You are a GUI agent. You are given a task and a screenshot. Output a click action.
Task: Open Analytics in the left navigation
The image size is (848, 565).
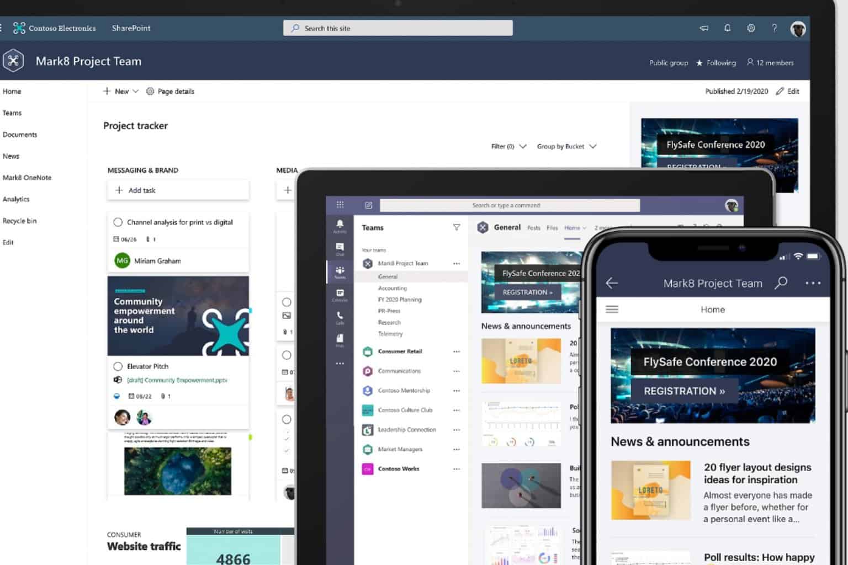[16, 199]
